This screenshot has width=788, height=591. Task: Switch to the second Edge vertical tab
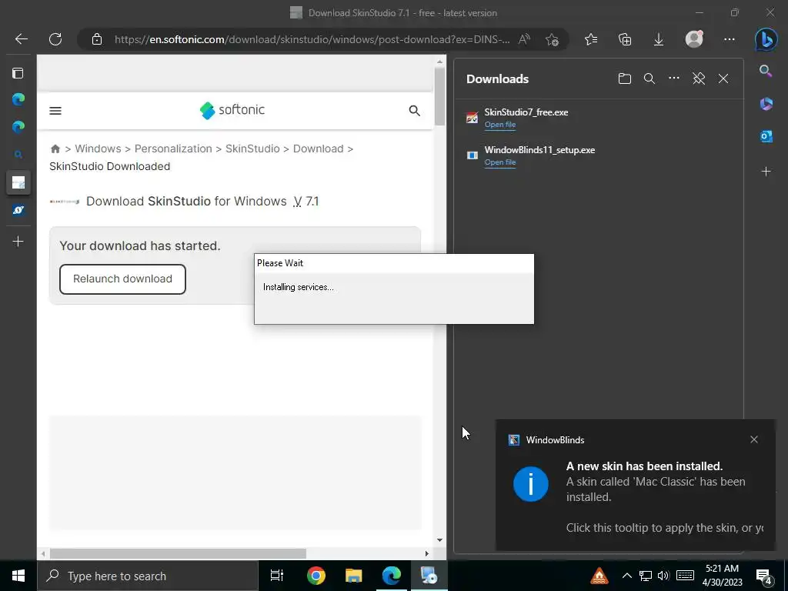point(18,127)
